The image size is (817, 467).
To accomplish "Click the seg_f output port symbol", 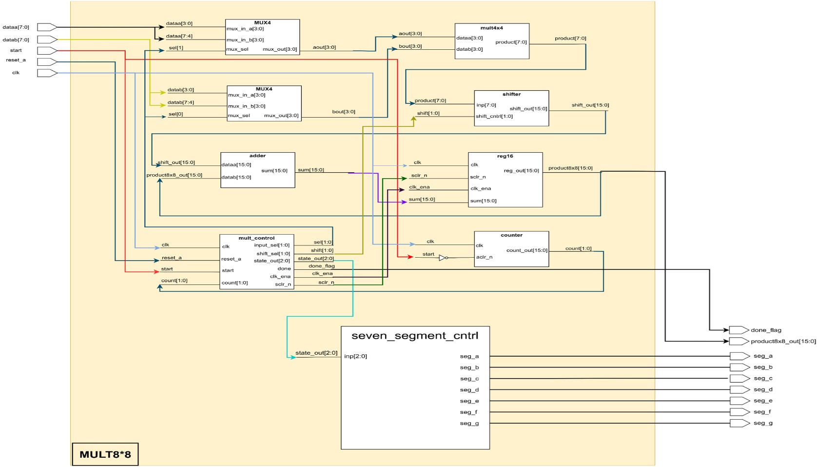I will pos(739,412).
